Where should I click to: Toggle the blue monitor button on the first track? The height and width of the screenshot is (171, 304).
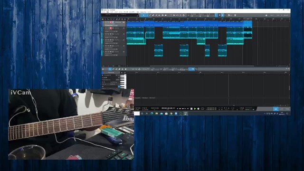tap(113, 22)
